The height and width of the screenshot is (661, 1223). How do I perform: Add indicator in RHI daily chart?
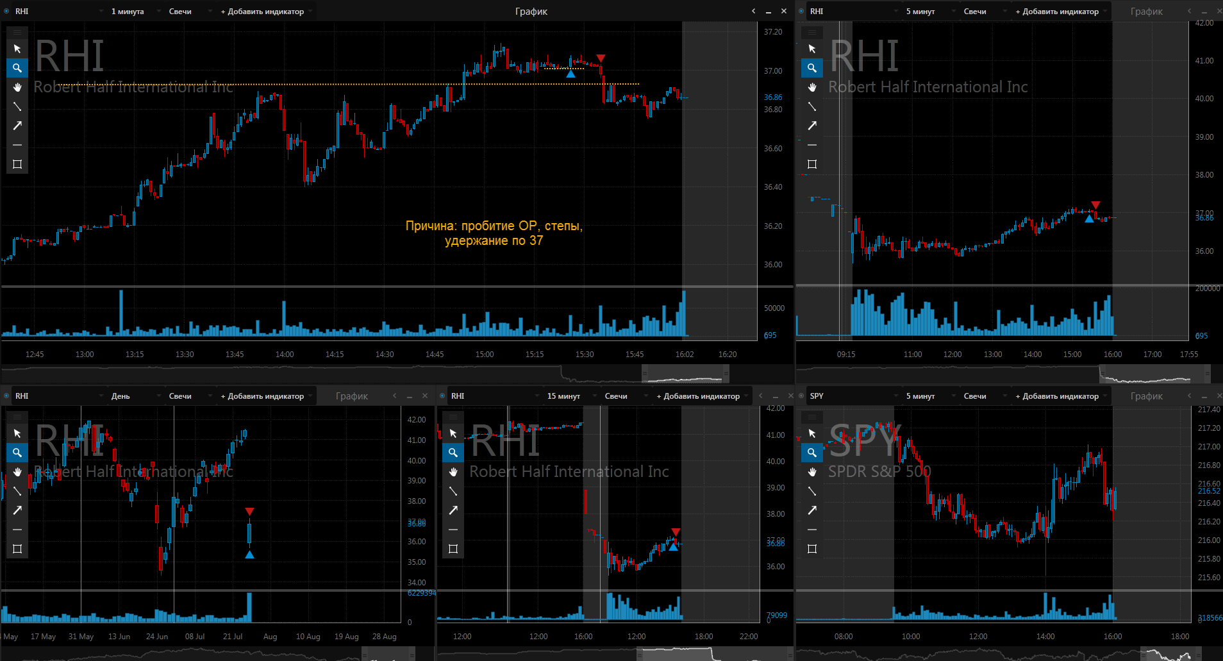click(x=266, y=396)
